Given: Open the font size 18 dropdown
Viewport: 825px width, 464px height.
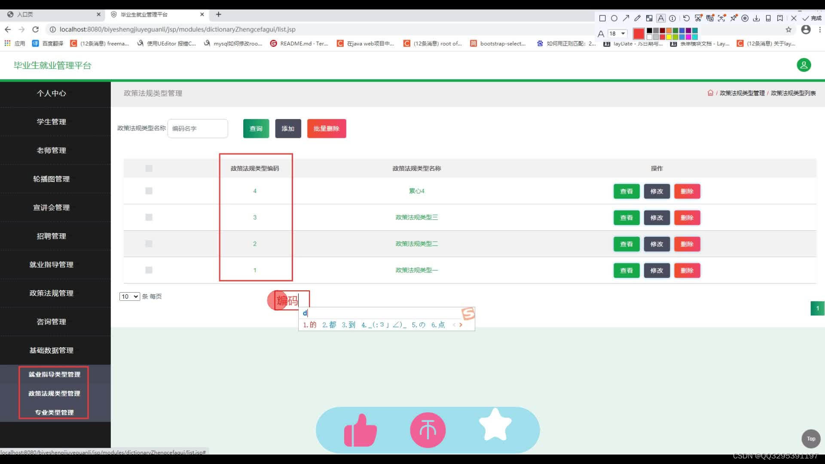Looking at the screenshot, I should [x=617, y=34].
